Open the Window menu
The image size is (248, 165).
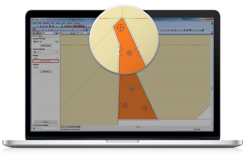click(x=70, y=23)
